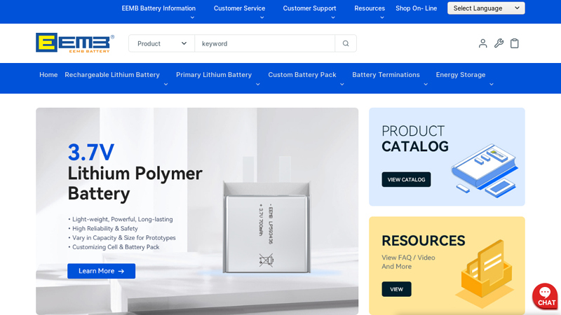Click 'Vary in Capacity & Size' bullet
Viewport: 561px width, 315px height.
coord(122,238)
